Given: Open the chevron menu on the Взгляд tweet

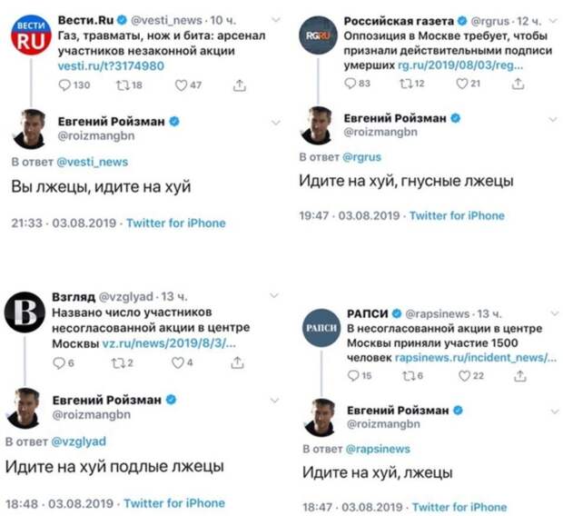Looking at the screenshot, I should pyautogui.click(x=274, y=296).
